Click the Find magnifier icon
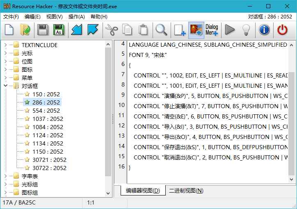This screenshot has width=297, height=209. tap(161, 30)
